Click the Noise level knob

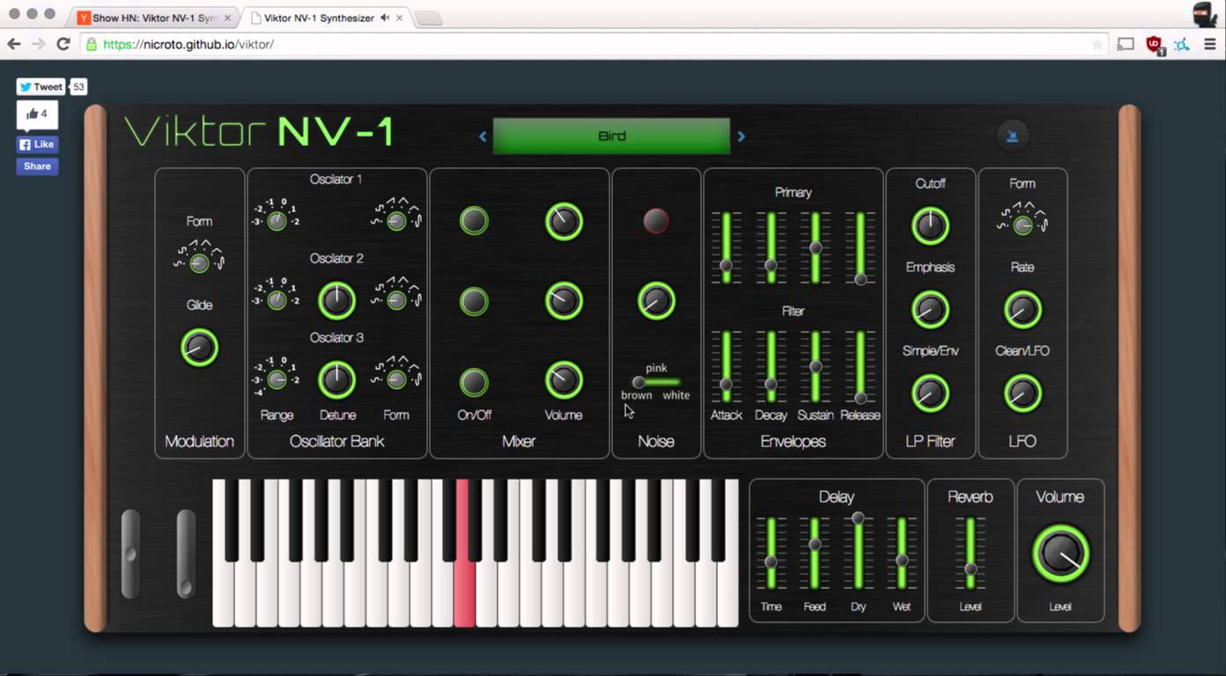tap(656, 301)
